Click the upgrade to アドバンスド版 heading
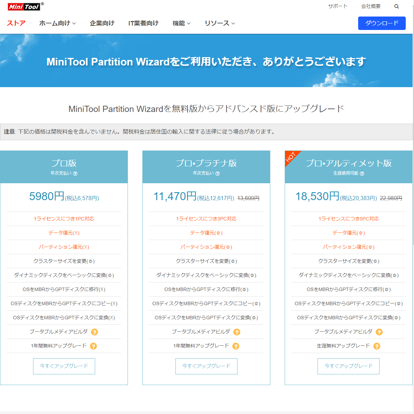 206,109
